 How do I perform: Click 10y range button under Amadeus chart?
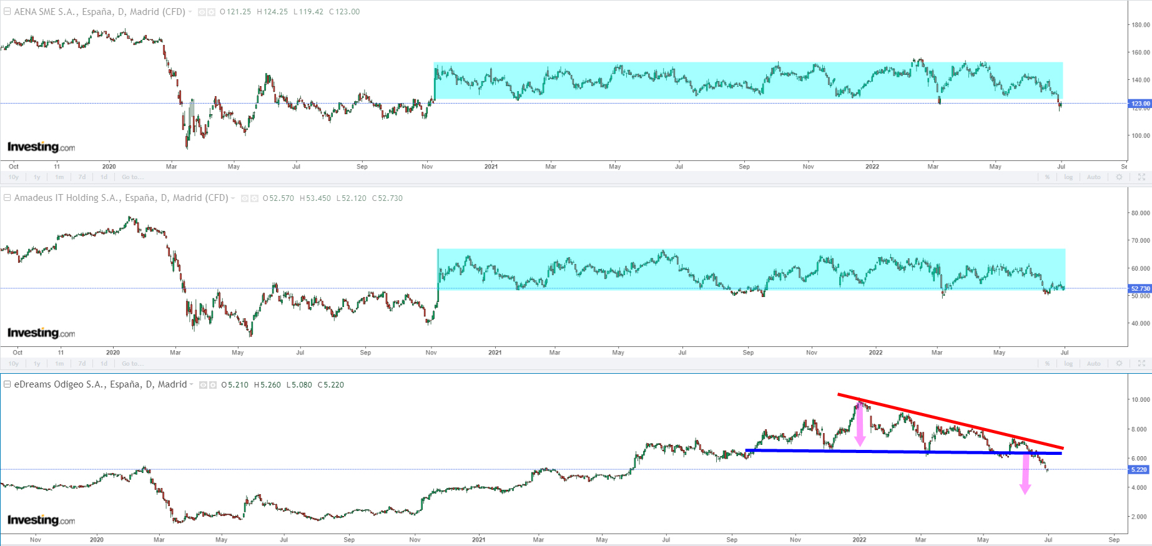point(14,364)
